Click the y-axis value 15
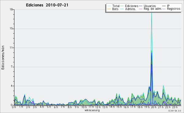 11,29
